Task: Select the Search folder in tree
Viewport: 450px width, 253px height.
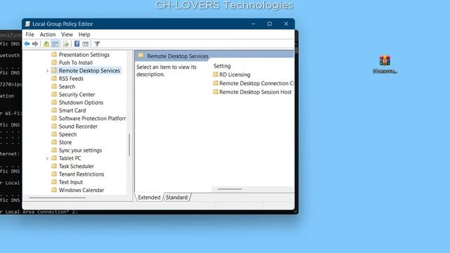Action: 67,86
